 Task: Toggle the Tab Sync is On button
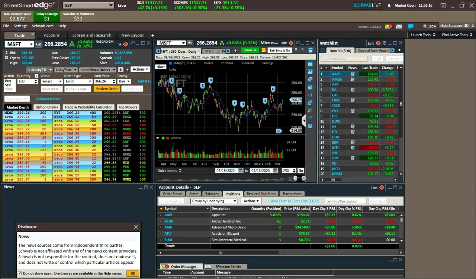279,51
